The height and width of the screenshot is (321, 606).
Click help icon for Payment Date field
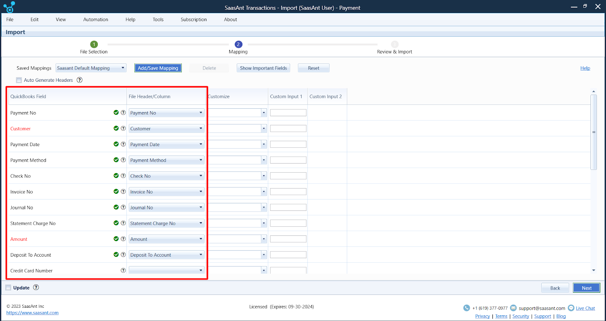click(x=123, y=144)
